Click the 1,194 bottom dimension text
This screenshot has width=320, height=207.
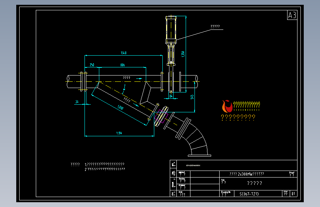(x=119, y=133)
